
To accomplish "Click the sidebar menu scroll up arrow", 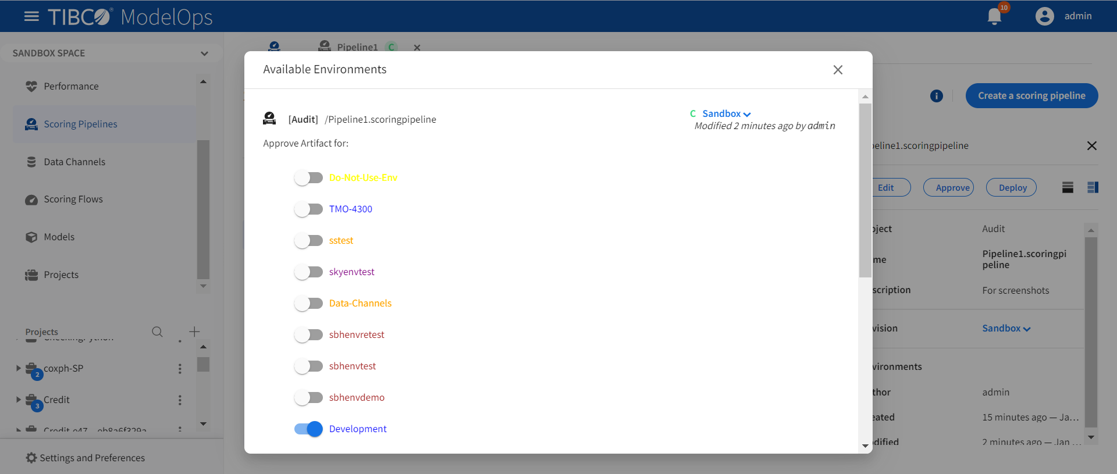I will tap(203, 81).
